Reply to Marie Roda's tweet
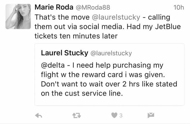The image size is (190, 124). click(39, 115)
